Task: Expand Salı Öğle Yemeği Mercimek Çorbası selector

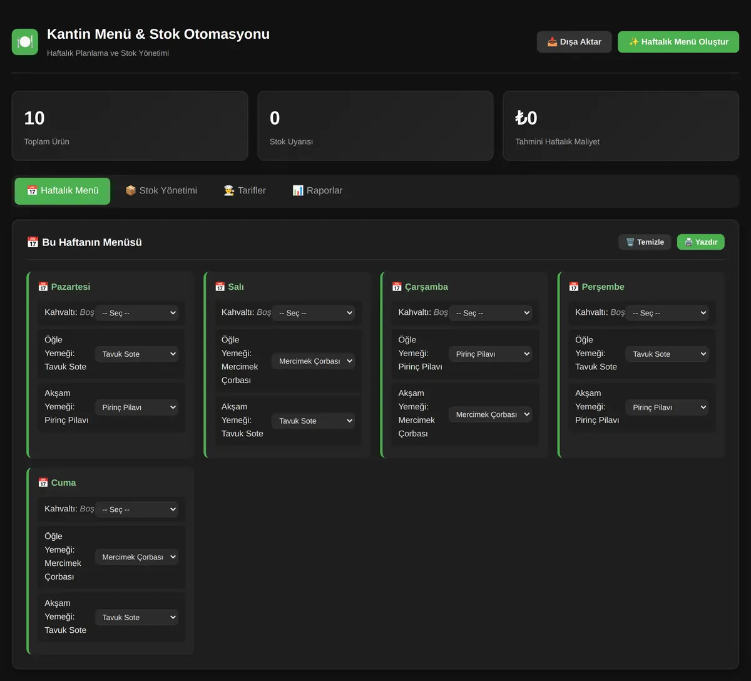Action: coord(314,361)
